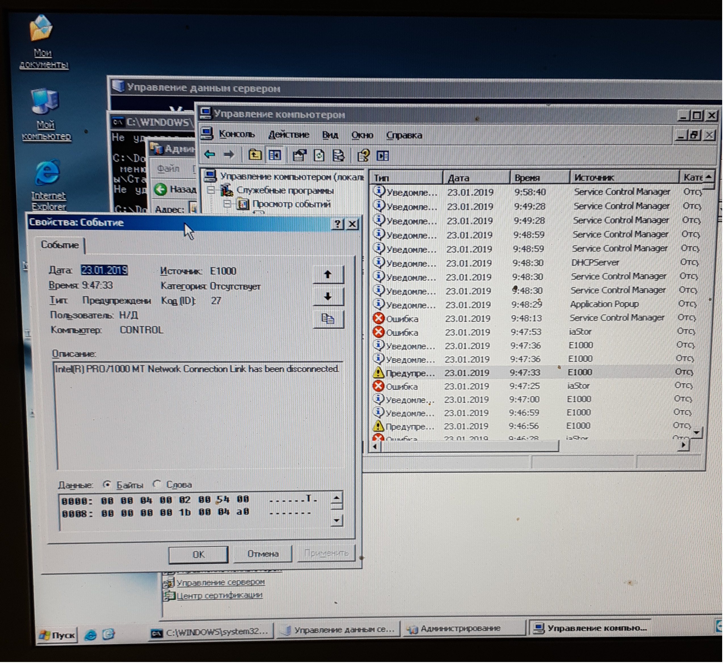Click the Up one level folder icon
This screenshot has height=664, width=727.
255,155
